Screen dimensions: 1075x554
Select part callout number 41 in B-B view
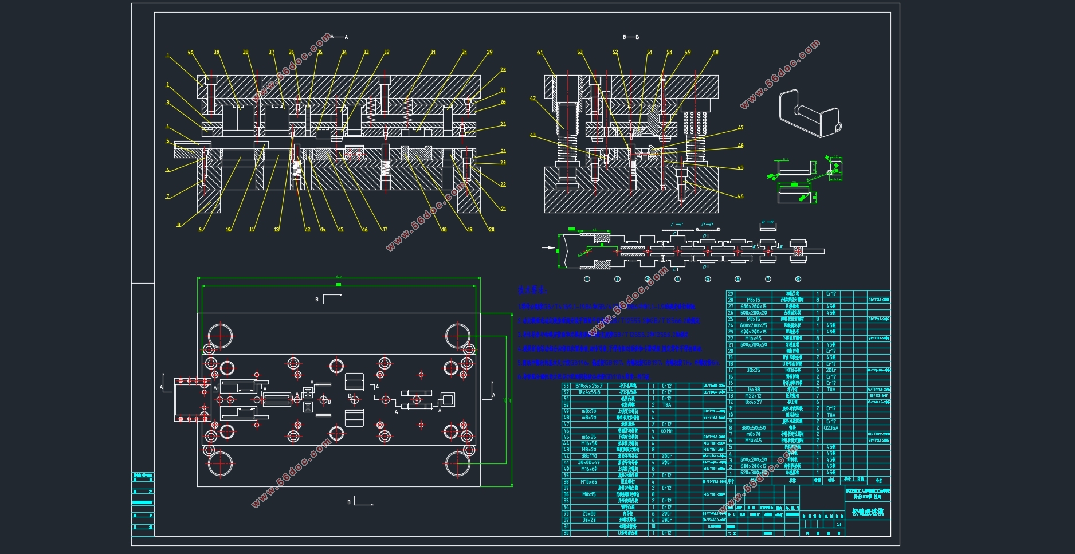(x=540, y=52)
